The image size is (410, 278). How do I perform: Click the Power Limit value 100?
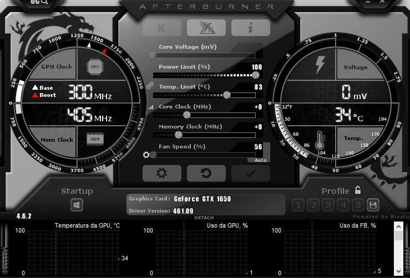[257, 67]
